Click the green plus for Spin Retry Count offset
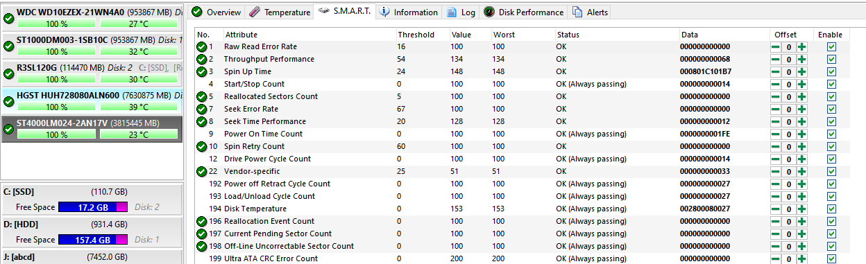The image size is (866, 264). (802, 147)
